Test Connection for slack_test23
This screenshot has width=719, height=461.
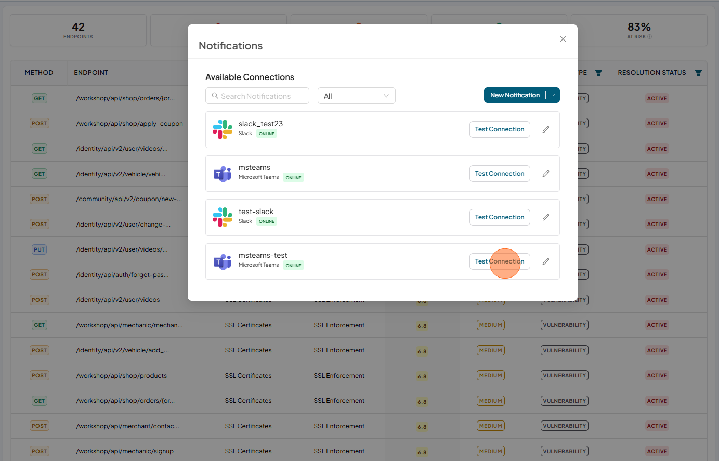click(x=500, y=129)
